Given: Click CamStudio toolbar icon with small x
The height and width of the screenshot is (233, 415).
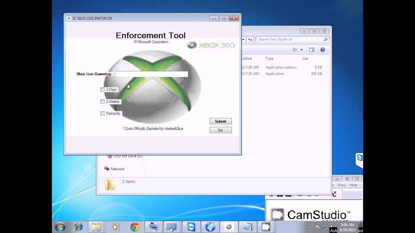Looking at the screenshot, I should point(334,194).
